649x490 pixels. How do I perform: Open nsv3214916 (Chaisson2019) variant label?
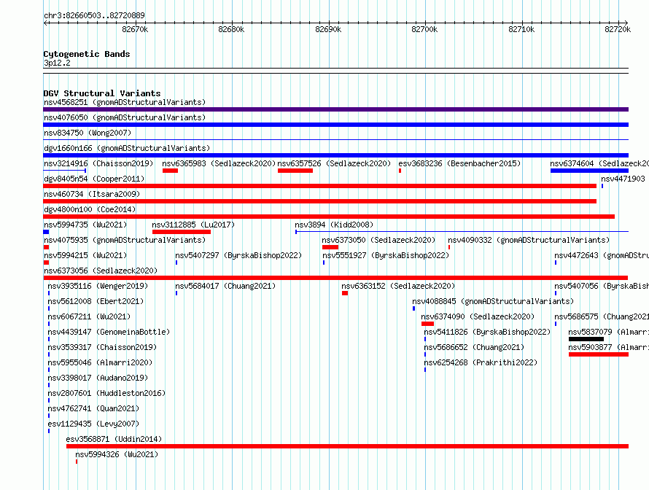coord(98,163)
